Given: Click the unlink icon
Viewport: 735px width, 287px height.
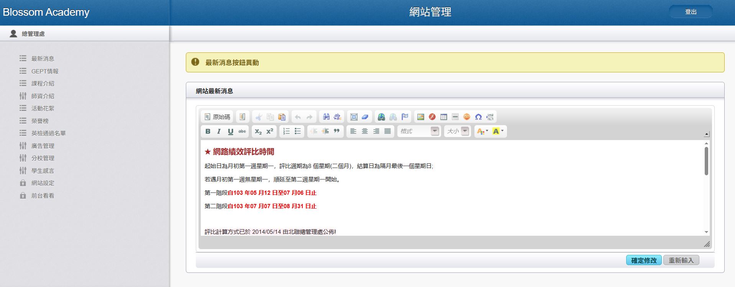Looking at the screenshot, I should click(393, 117).
